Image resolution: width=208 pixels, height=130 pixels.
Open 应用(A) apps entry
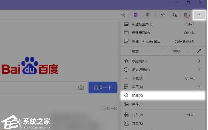[163, 87]
